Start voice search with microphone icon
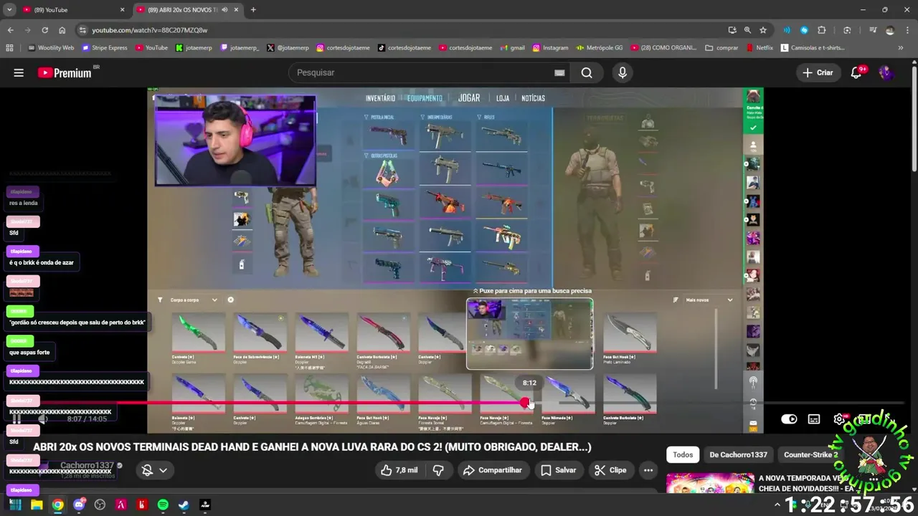Image resolution: width=918 pixels, height=516 pixels. 623,72
